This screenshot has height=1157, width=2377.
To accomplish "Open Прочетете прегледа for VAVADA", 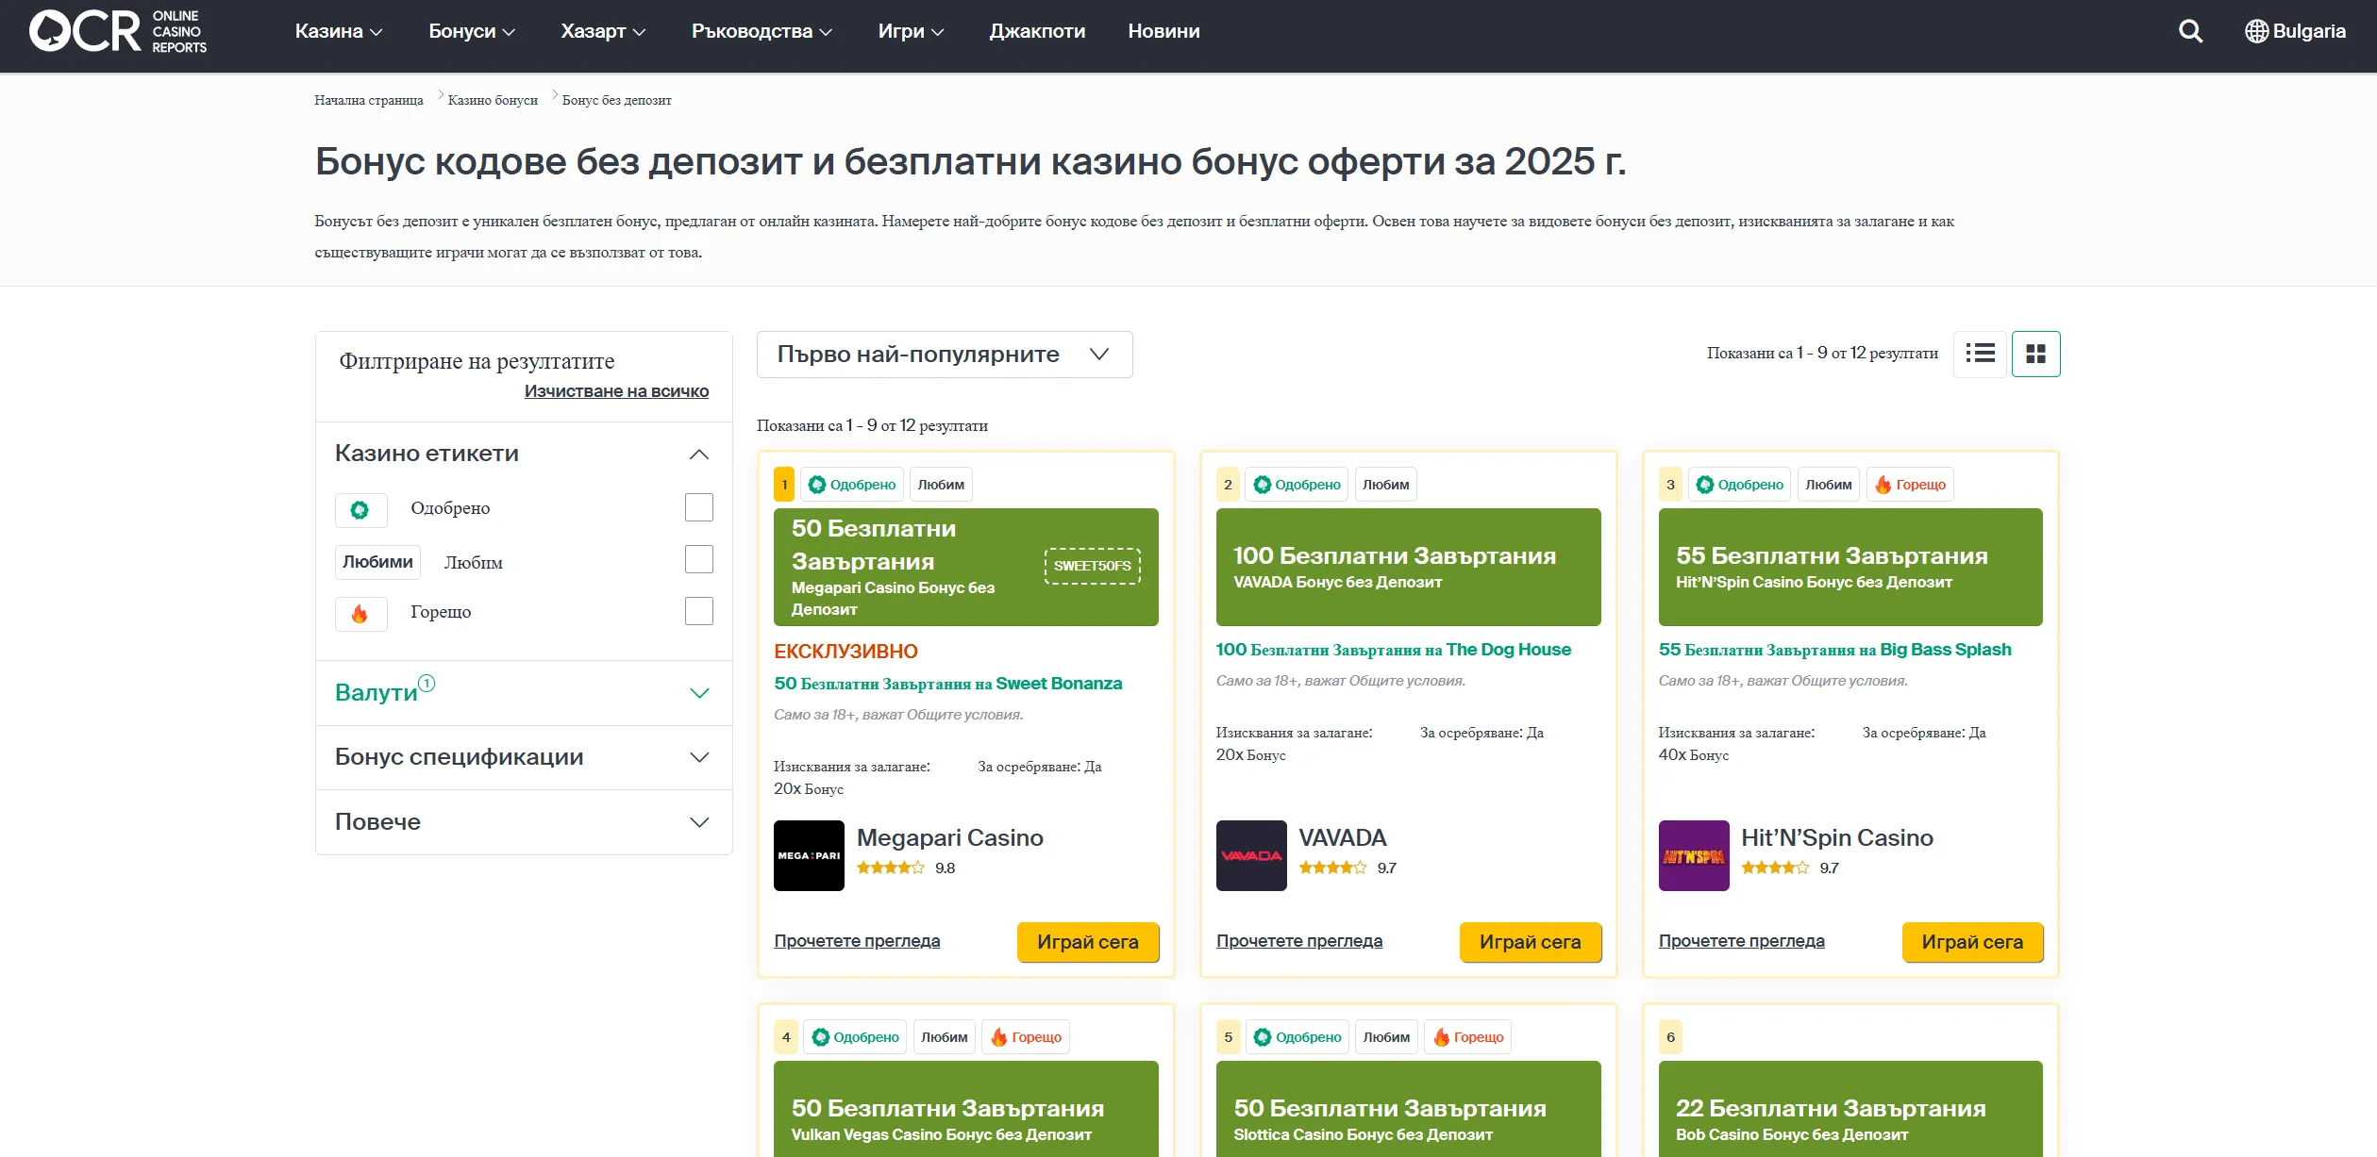I will click(1299, 941).
